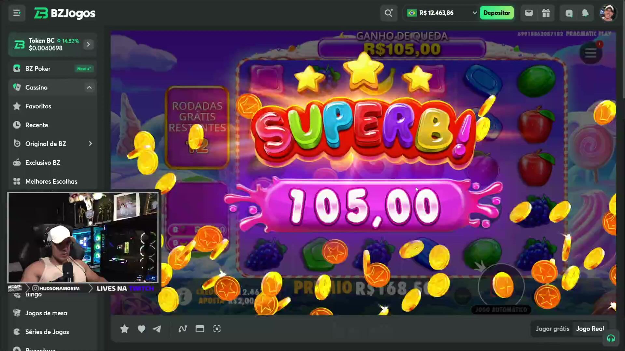625x351 pixels.
Task: Click the Jogos de mesa cards icon
Action: point(17,313)
